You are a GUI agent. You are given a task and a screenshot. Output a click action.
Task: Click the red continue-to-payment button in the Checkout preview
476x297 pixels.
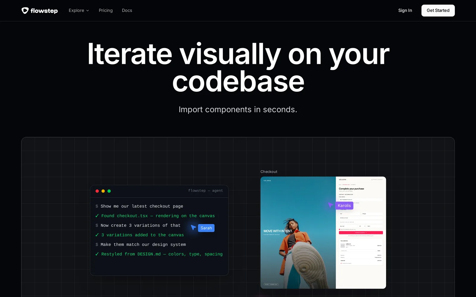click(x=361, y=233)
